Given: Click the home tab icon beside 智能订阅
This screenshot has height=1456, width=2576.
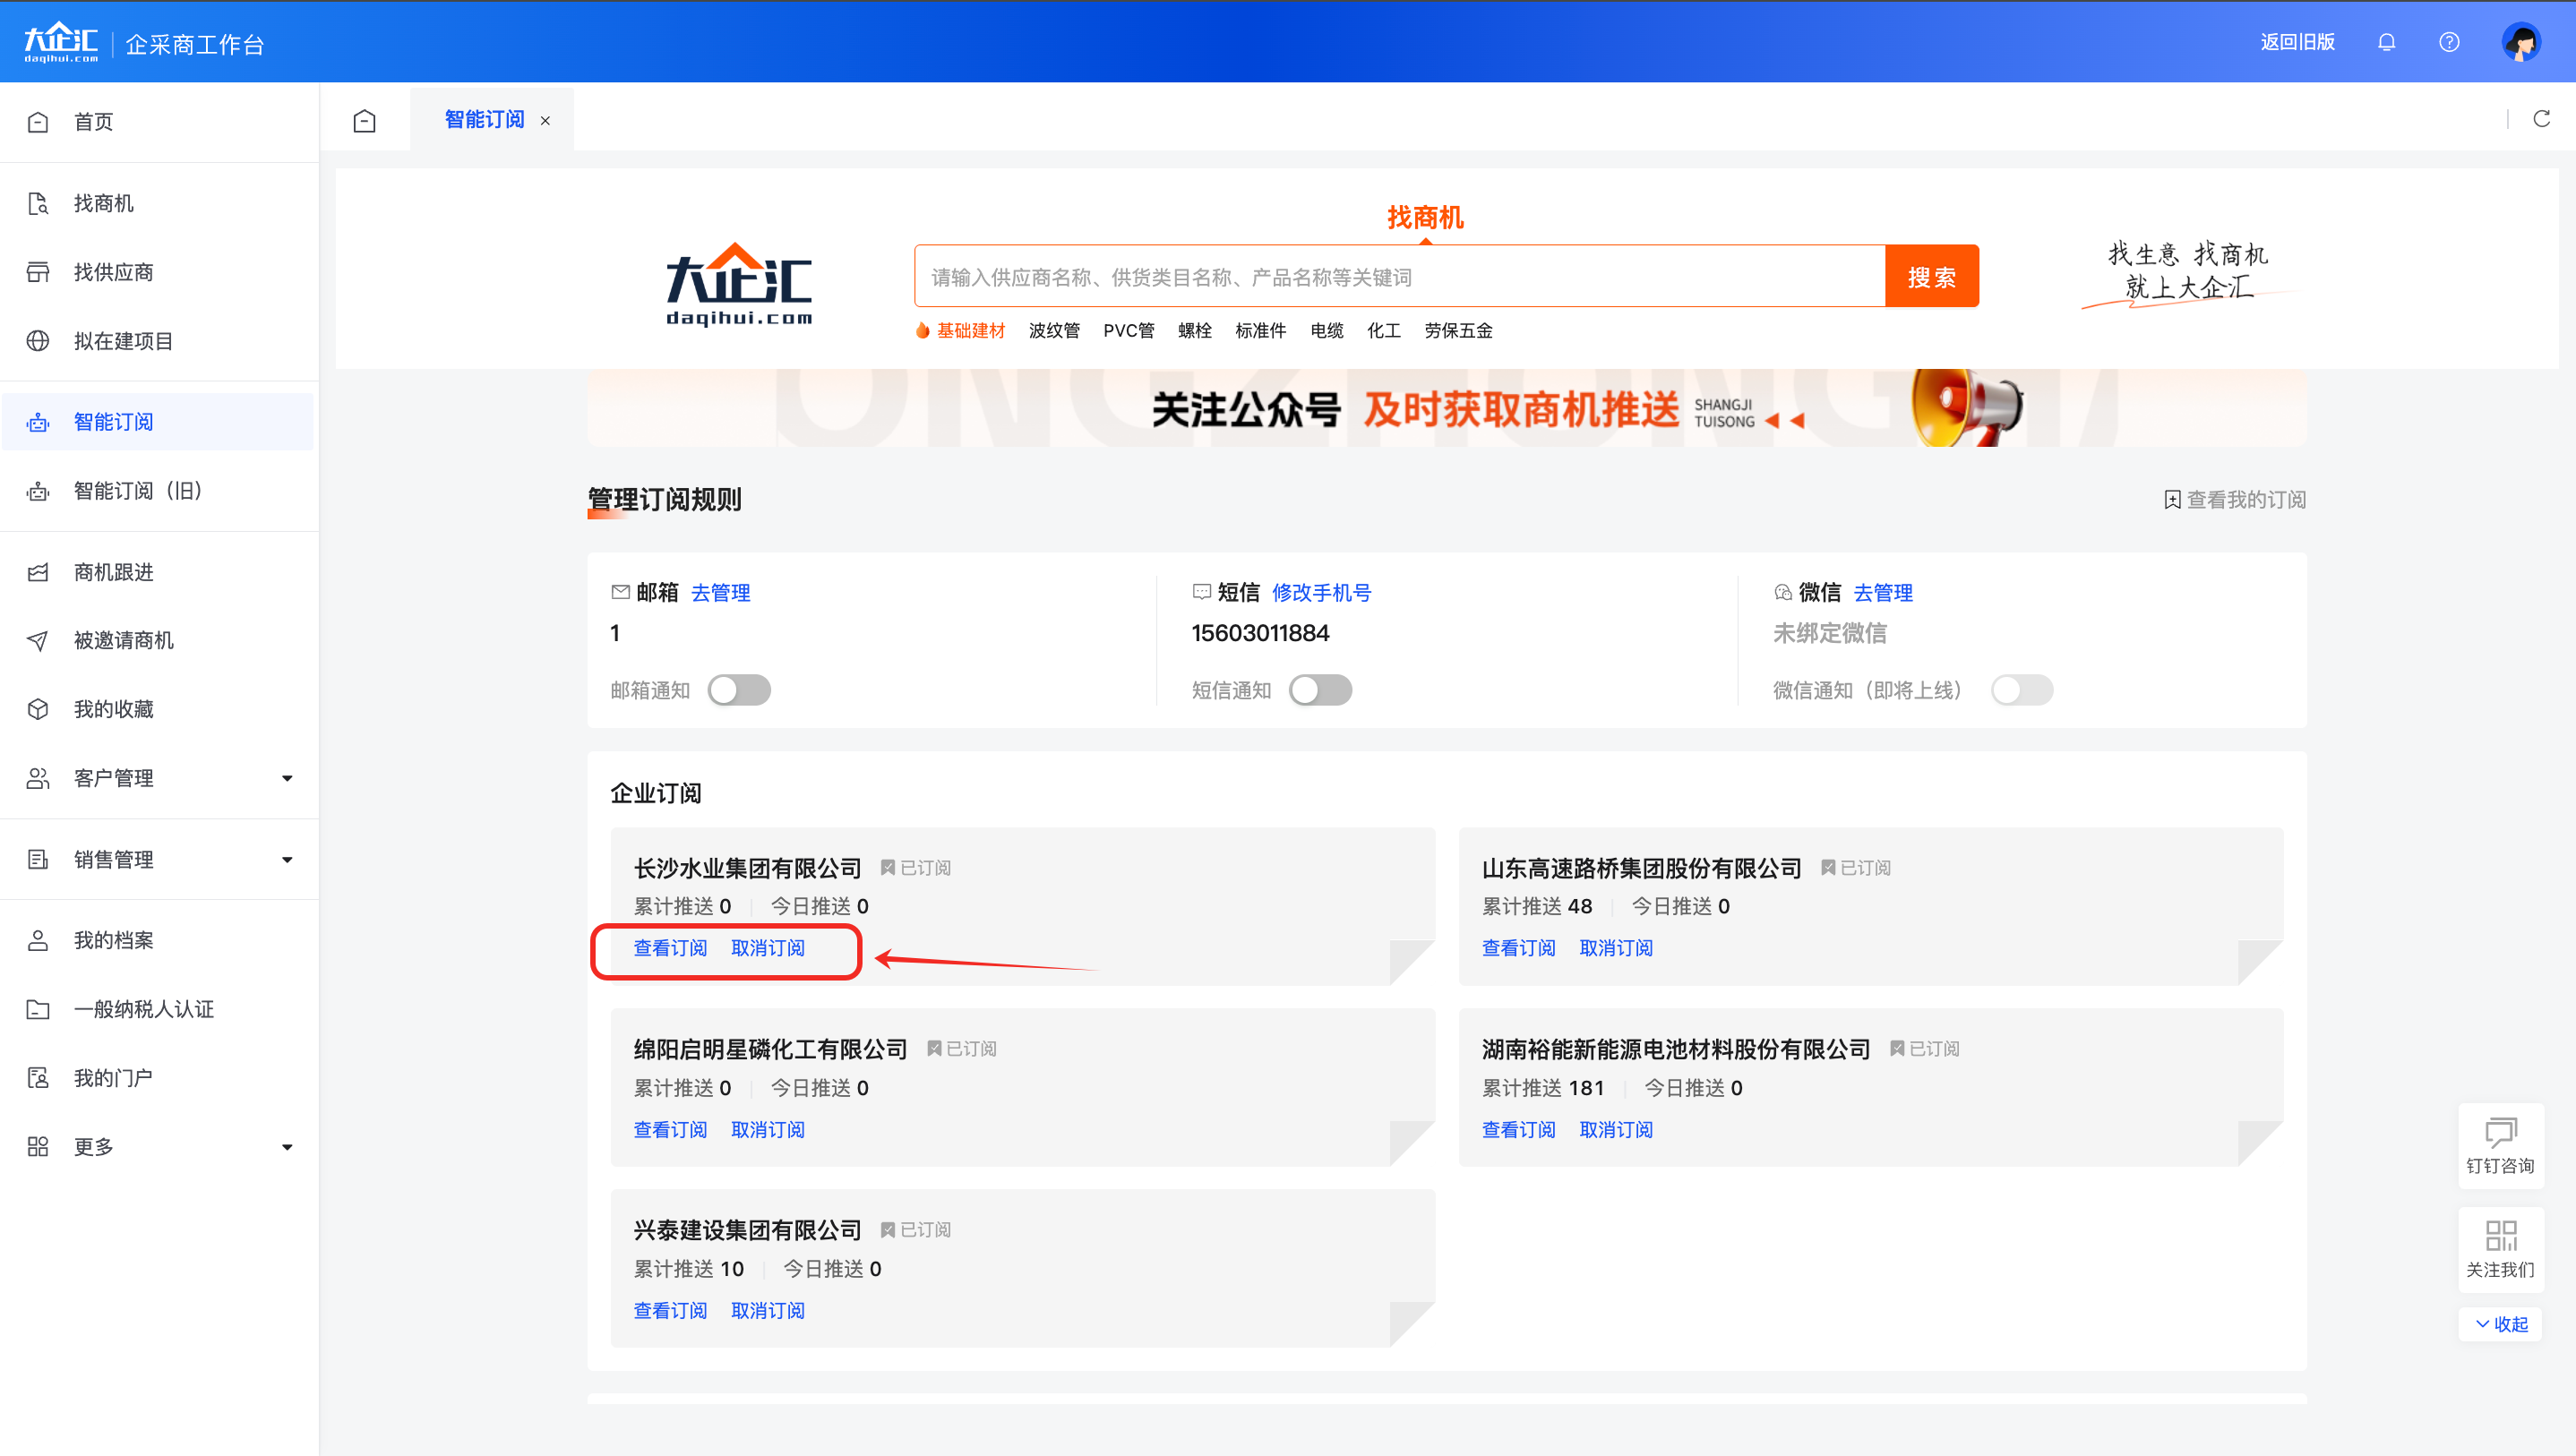Looking at the screenshot, I should coord(365,121).
